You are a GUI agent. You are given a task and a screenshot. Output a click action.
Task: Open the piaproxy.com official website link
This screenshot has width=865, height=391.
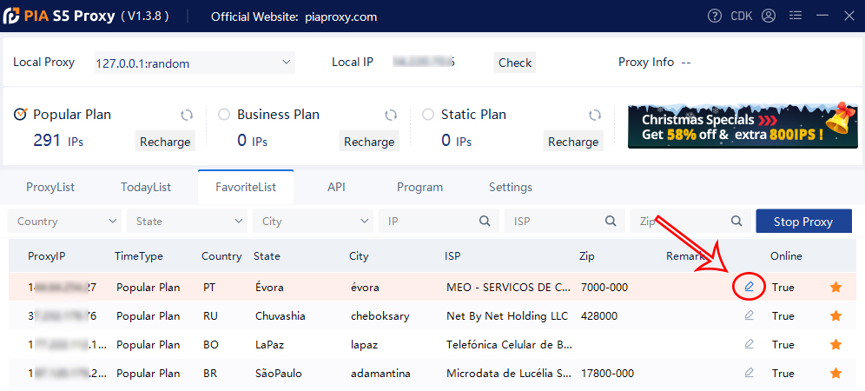(x=341, y=17)
